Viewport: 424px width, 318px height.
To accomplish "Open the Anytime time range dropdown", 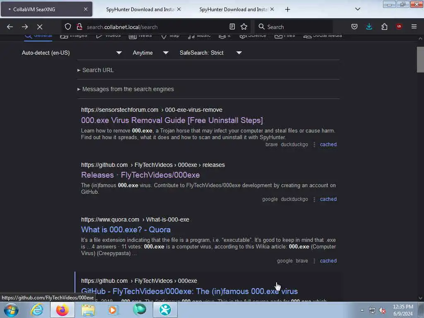I will click(x=150, y=53).
